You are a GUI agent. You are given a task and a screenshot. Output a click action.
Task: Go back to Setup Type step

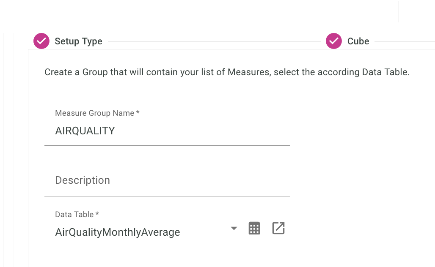[x=78, y=41]
